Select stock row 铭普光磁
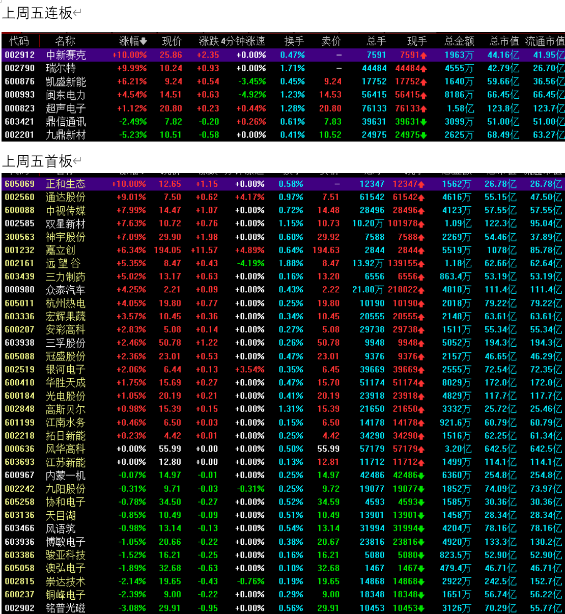The image size is (565, 614). [283, 608]
